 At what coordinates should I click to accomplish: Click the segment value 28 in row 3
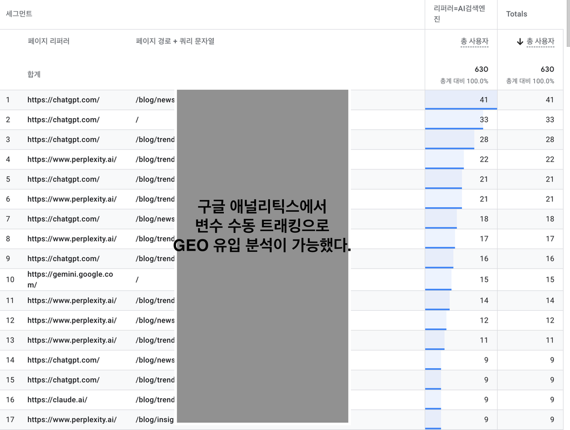click(484, 139)
